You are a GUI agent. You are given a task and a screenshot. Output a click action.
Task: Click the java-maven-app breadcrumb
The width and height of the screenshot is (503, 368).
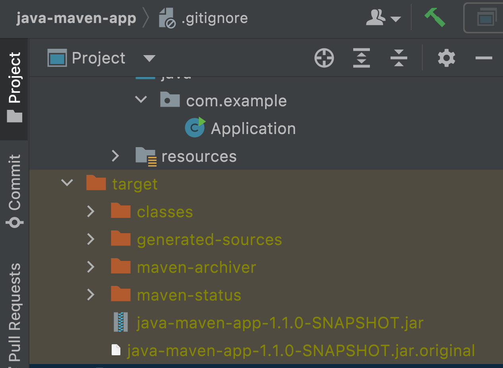tap(76, 17)
